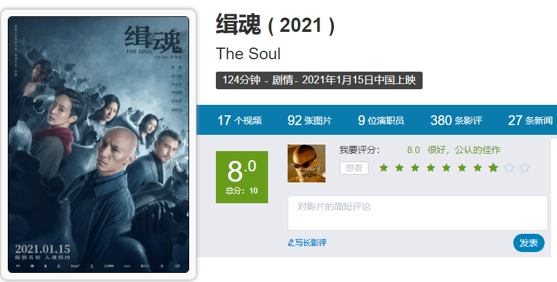The image size is (557, 282).
Task: Click the pencil icon beside 写长影评
Action: coord(292,243)
